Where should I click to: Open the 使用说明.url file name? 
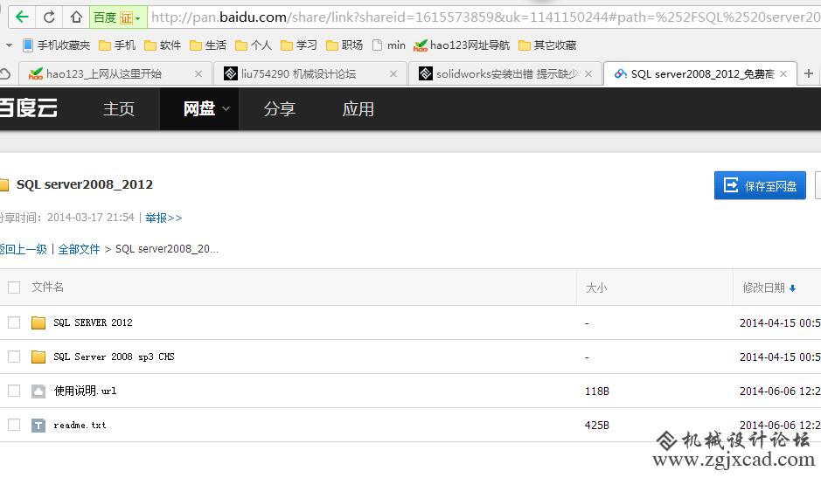click(86, 391)
